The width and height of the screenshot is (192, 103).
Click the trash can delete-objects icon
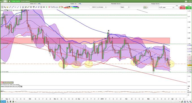click(x=31, y=7)
